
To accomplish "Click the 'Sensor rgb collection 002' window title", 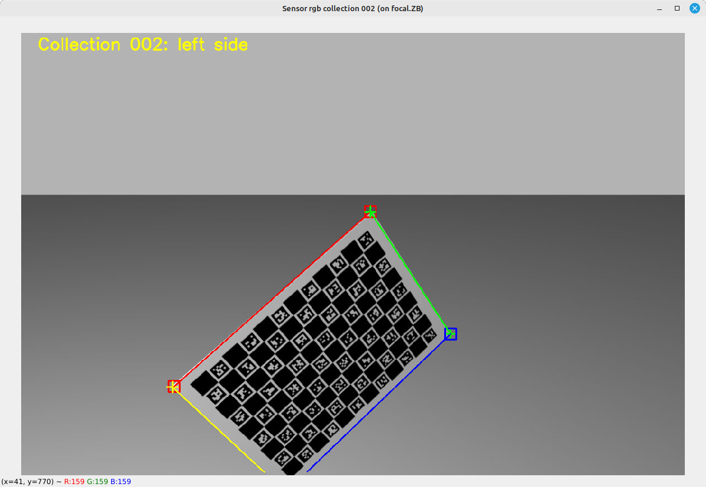I will [352, 8].
